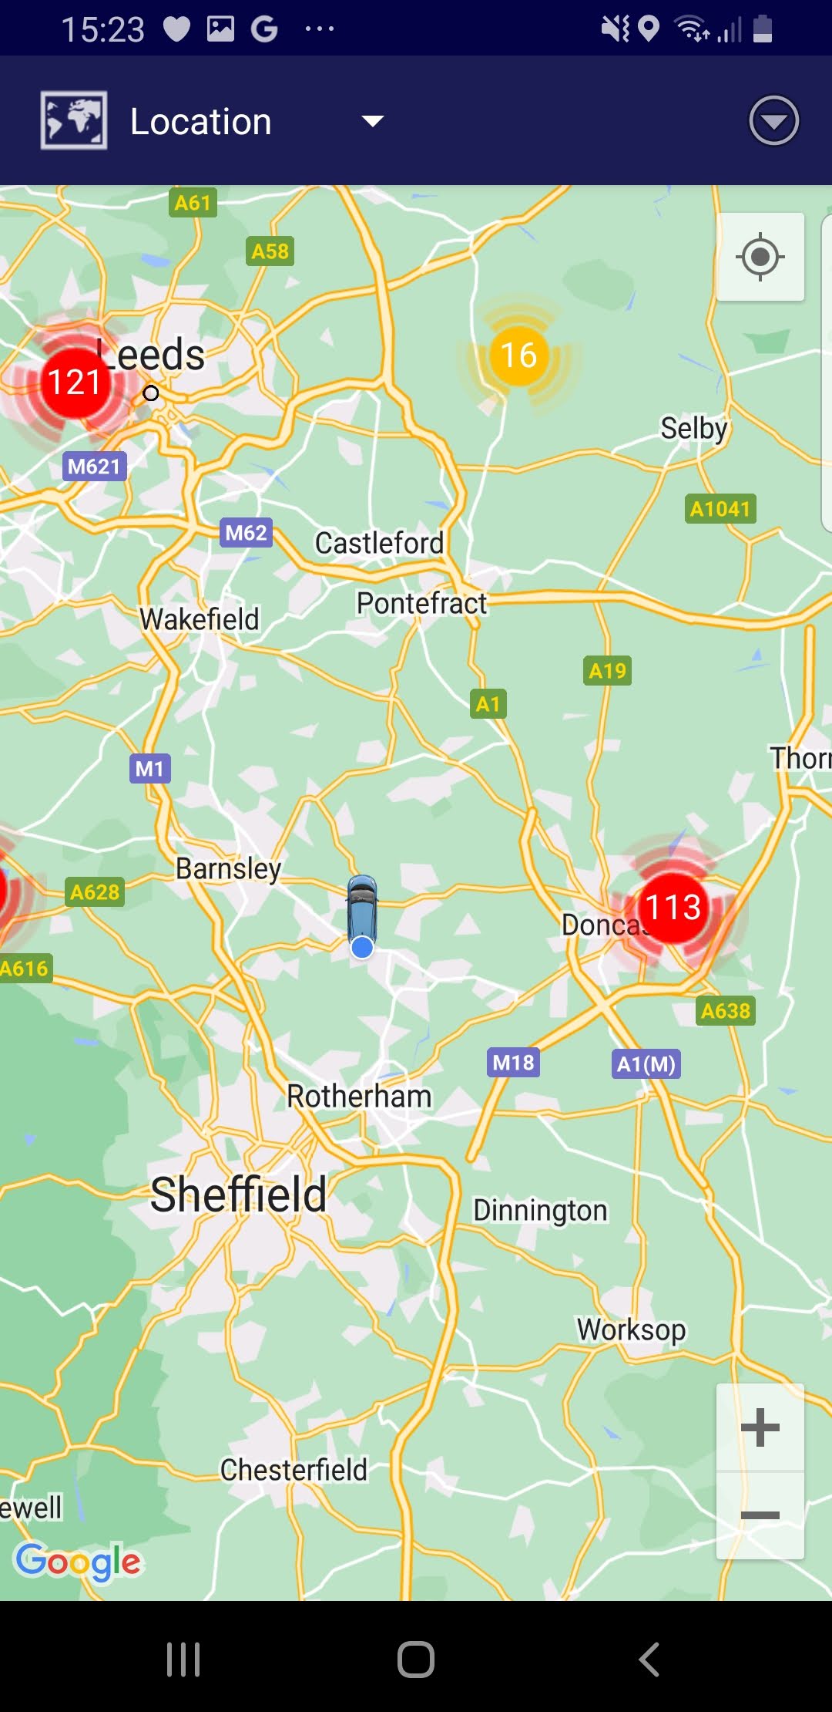The height and width of the screenshot is (1712, 832).
Task: Open the red 113 cluster at Doncaster
Action: click(673, 908)
